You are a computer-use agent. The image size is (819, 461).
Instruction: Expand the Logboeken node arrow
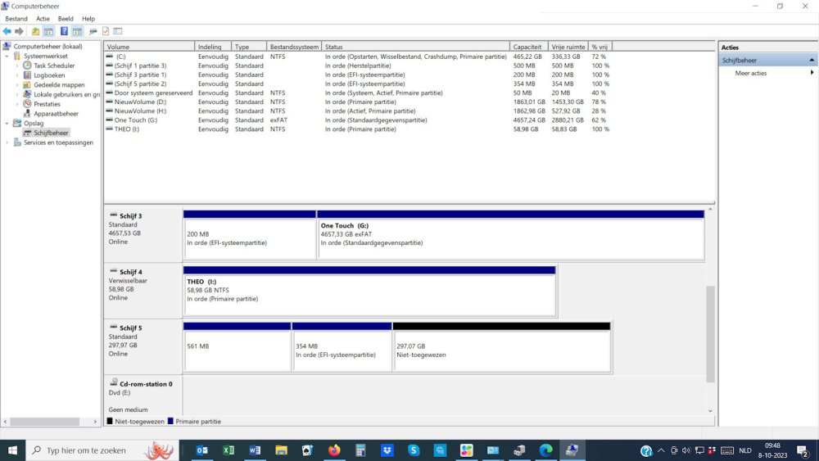coord(17,75)
